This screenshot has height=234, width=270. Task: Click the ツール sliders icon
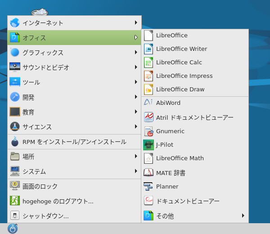pyautogui.click(x=15, y=81)
